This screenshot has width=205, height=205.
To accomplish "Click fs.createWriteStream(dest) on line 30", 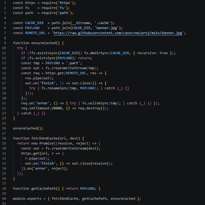I will (x=72, y=148).
